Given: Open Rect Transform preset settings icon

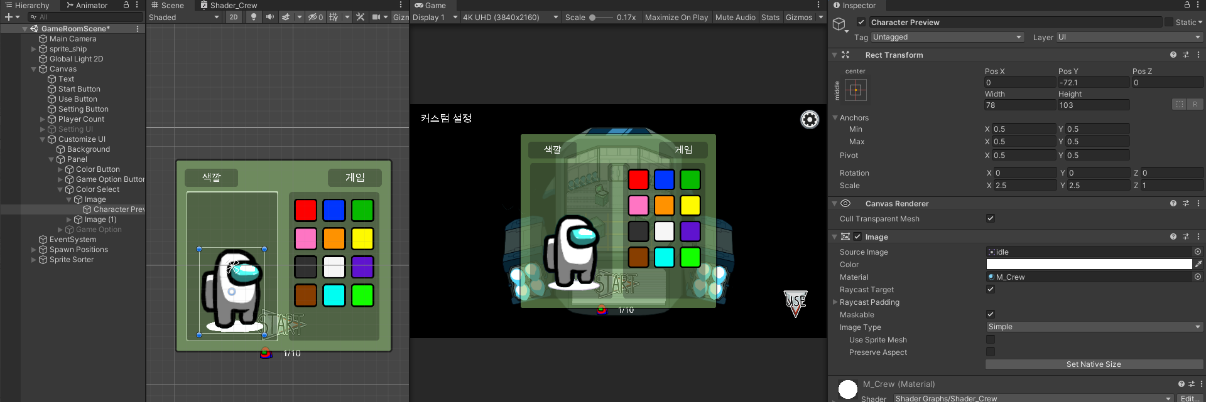Looking at the screenshot, I should (1186, 55).
